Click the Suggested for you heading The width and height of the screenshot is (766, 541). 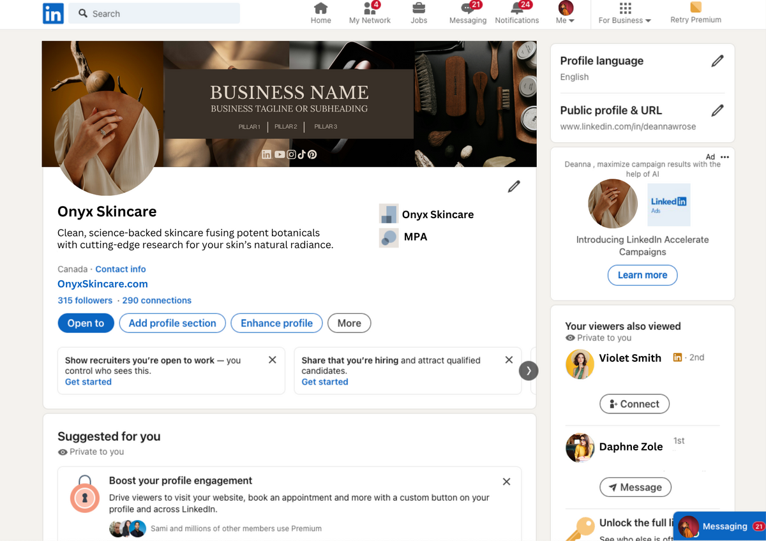click(109, 436)
